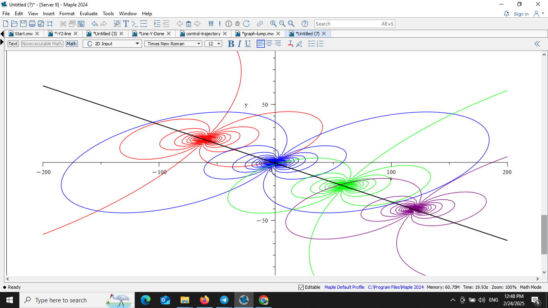This screenshot has height=308, width=548.
Task: Open the Evaluate menu
Action: [89, 14]
